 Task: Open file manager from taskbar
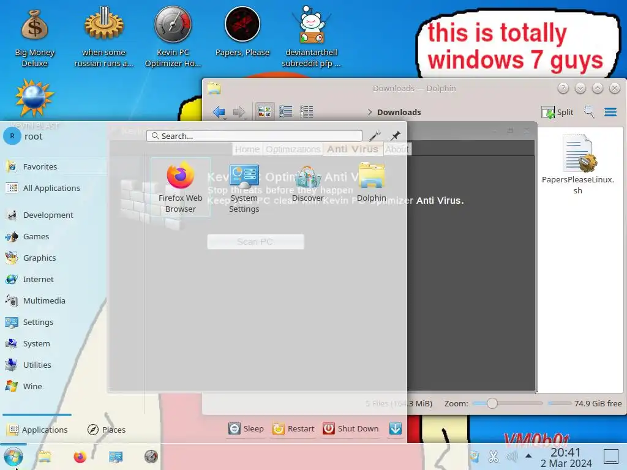(44, 457)
